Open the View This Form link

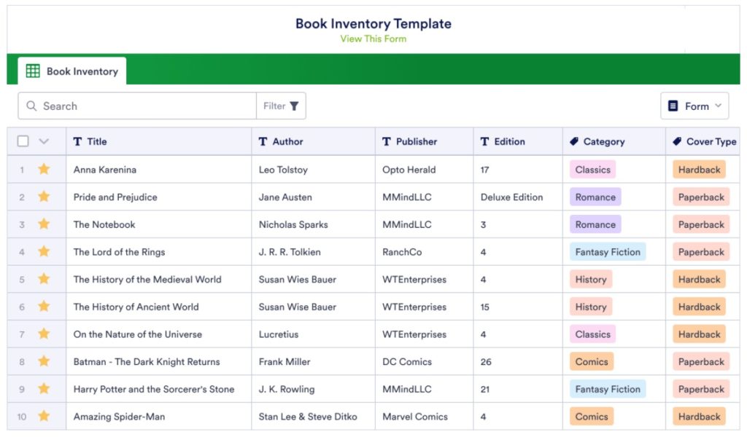(x=373, y=38)
